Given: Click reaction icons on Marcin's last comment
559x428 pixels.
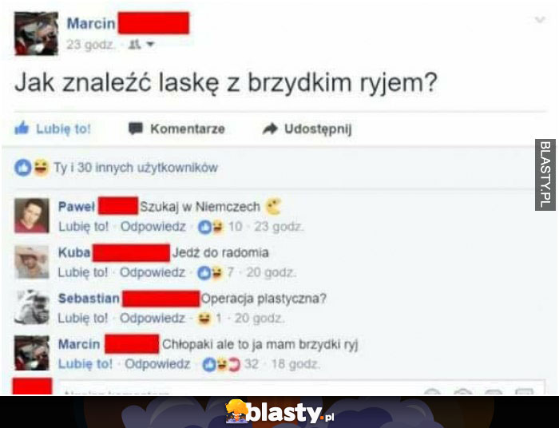Looking at the screenshot, I should (x=221, y=365).
